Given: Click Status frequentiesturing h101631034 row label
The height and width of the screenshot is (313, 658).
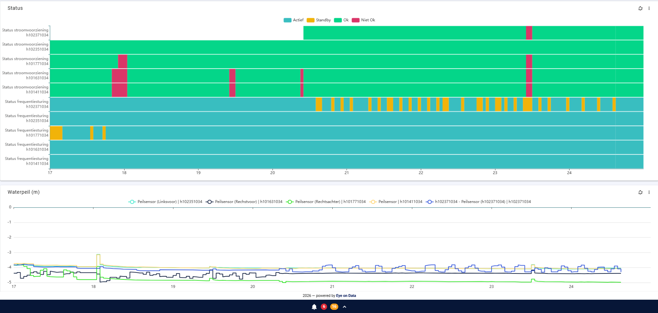Looking at the screenshot, I should tap(27, 147).
